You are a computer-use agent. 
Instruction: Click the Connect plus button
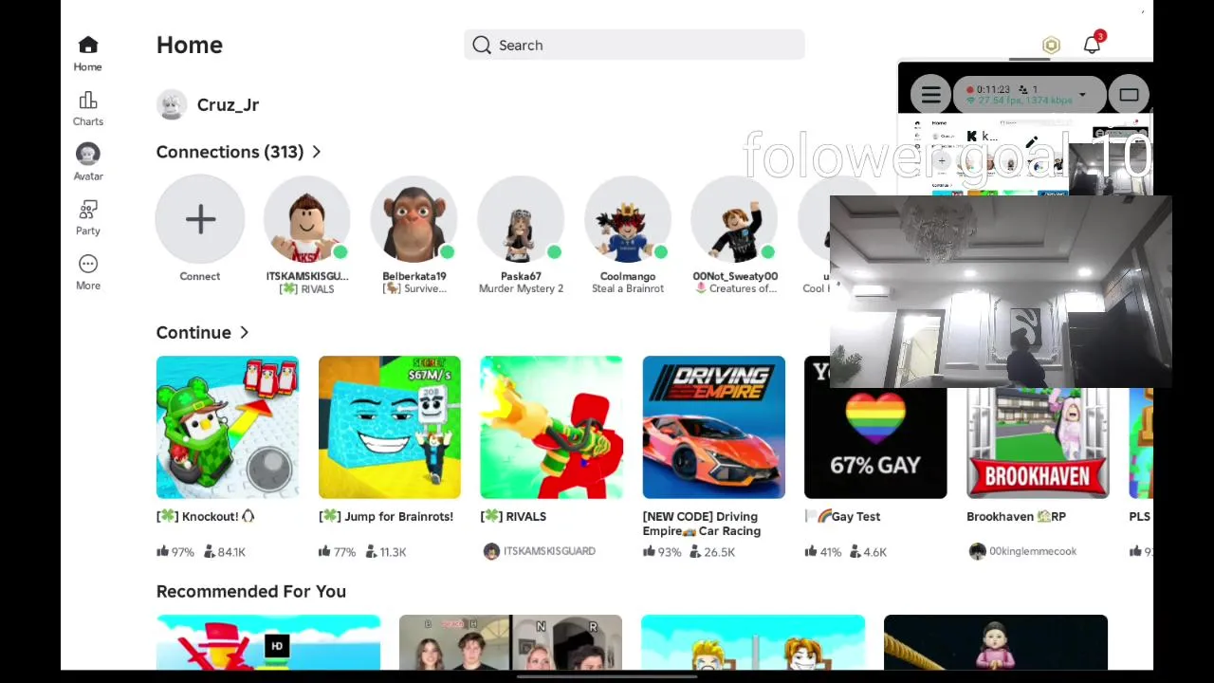[x=200, y=219]
